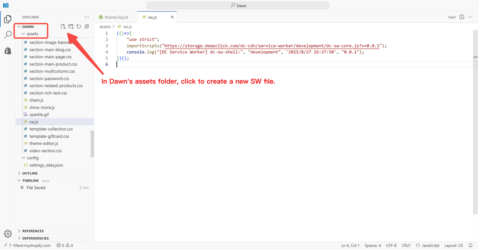The image size is (479, 251).
Task: Close the sw.js editor tab
Action: click(x=172, y=17)
